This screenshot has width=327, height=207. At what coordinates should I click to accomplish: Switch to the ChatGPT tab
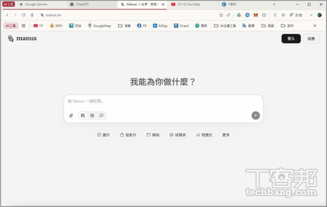click(x=92, y=4)
